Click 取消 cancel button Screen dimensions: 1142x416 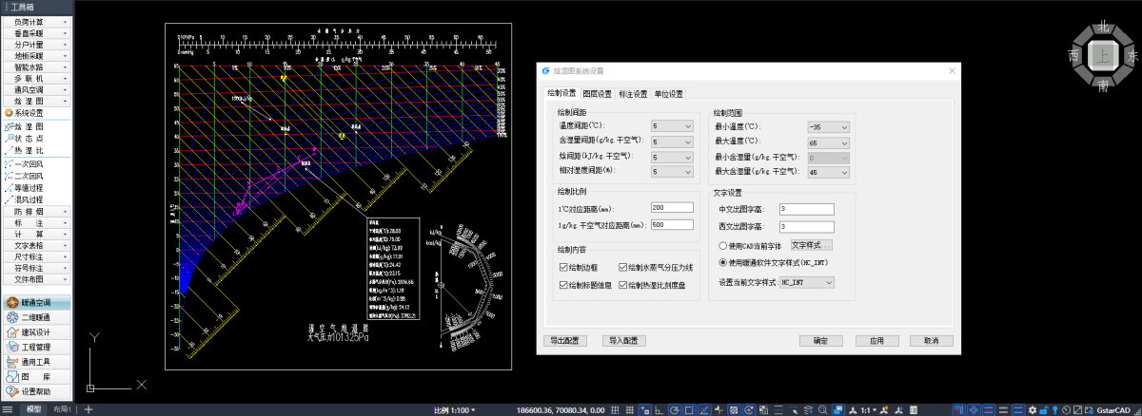point(932,340)
